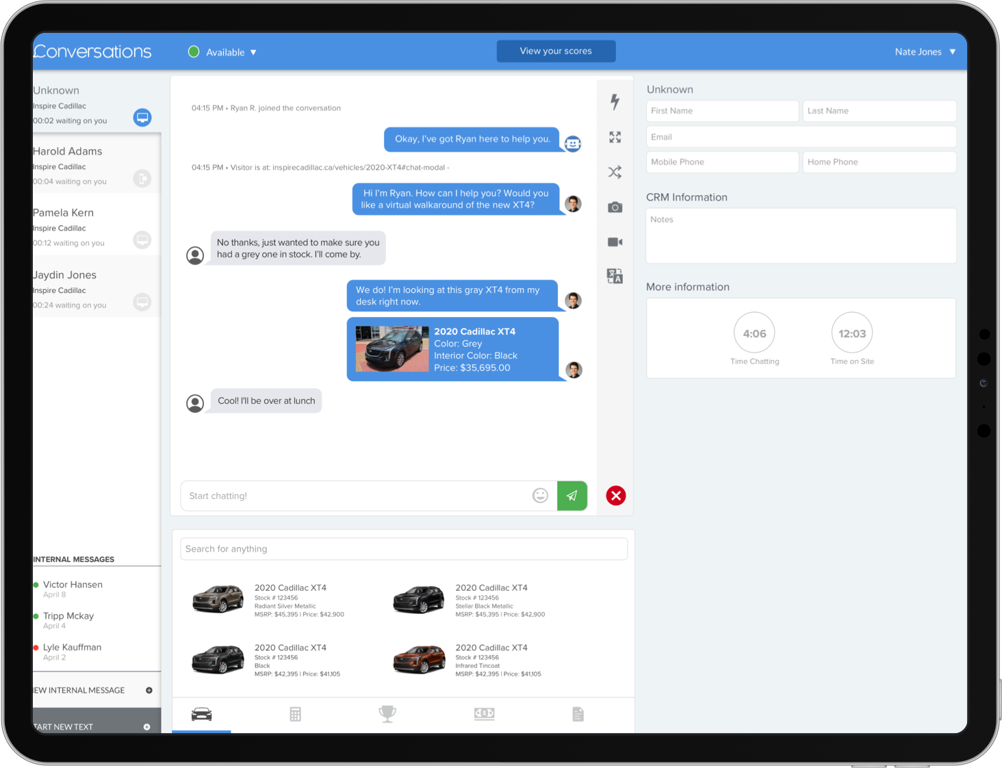Open the Lyle Kauffman internal message
The width and height of the screenshot is (1002, 768).
point(97,652)
